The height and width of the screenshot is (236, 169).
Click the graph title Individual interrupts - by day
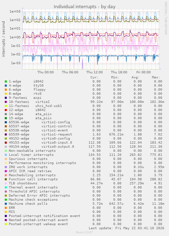[x=85, y=7]
